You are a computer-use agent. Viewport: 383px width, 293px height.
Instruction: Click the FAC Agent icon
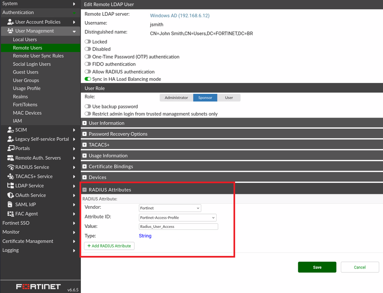(x=11, y=214)
